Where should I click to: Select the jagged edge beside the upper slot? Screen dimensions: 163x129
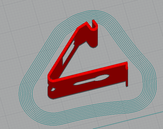pyautogui.click(x=74, y=42)
